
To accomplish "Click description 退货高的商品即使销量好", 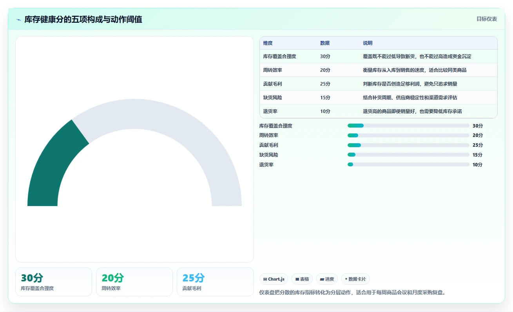I will pyautogui.click(x=412, y=111).
